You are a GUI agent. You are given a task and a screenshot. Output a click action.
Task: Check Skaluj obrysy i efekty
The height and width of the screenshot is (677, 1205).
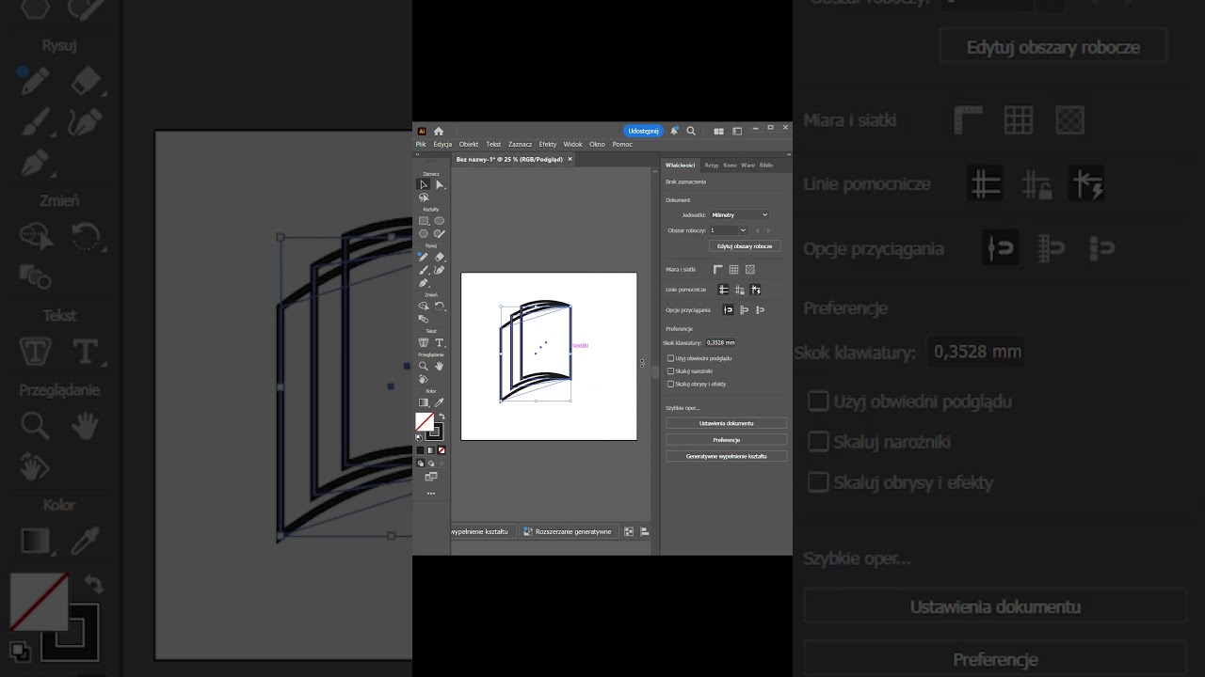671,384
